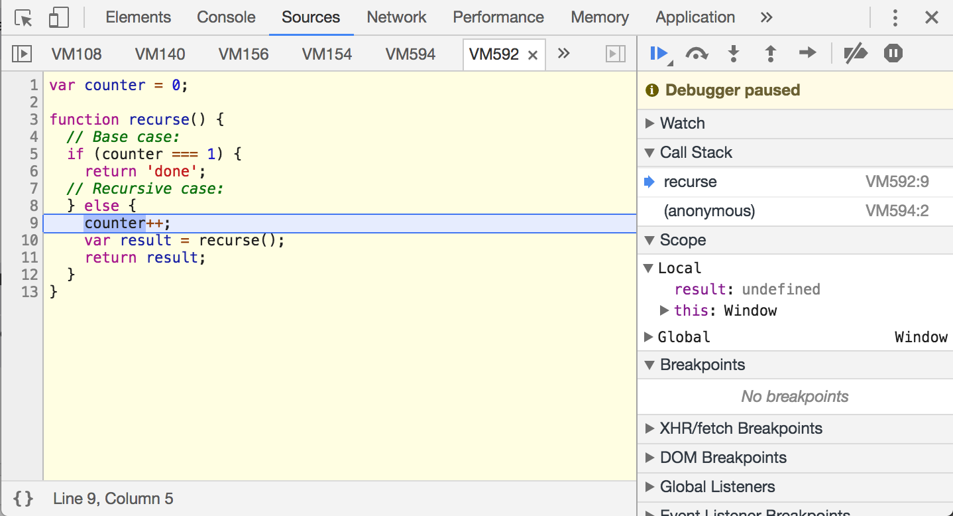This screenshot has width=953, height=516.
Task: Open the VM154 file tab
Action: (x=327, y=54)
